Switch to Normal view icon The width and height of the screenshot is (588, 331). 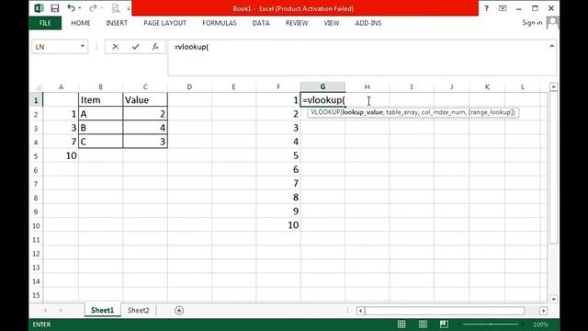click(401, 325)
